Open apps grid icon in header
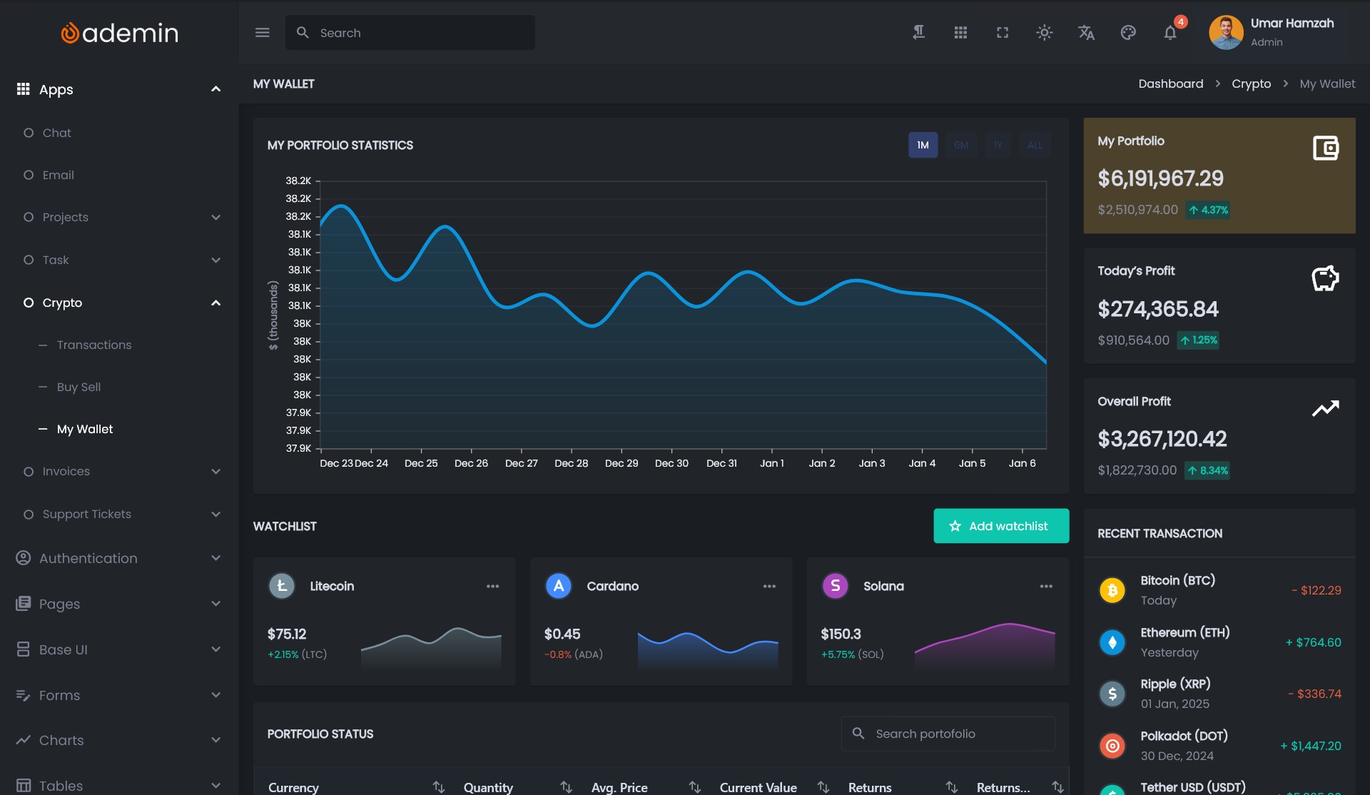The height and width of the screenshot is (795, 1370). 960,33
